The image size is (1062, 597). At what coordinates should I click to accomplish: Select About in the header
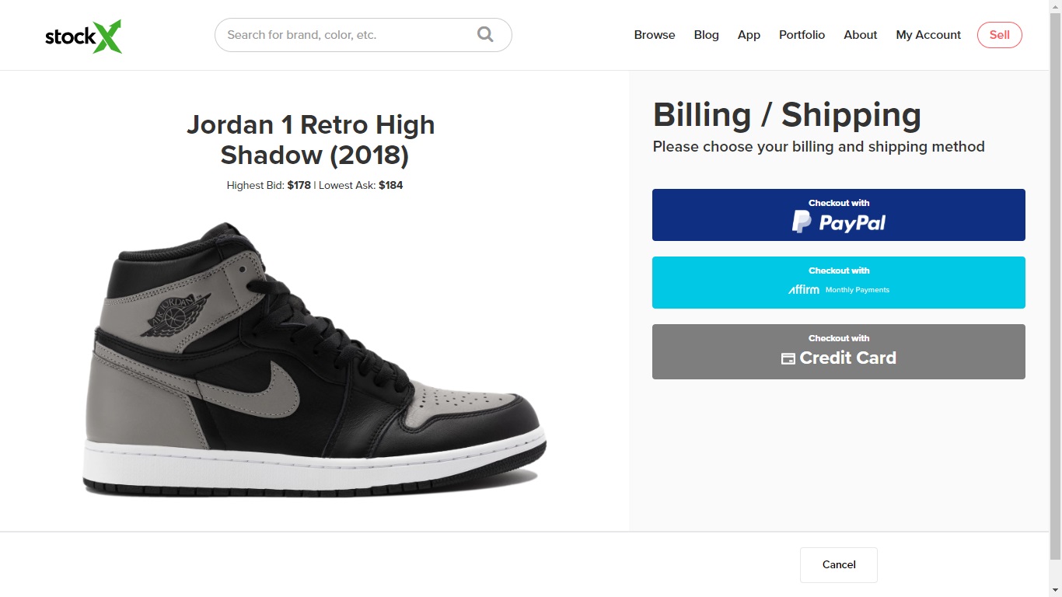860,35
